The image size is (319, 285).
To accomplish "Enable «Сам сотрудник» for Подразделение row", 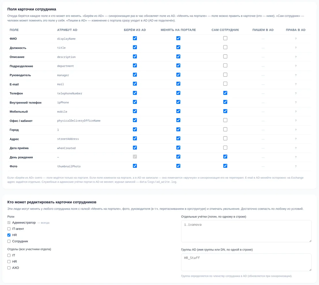I will (225, 65).
